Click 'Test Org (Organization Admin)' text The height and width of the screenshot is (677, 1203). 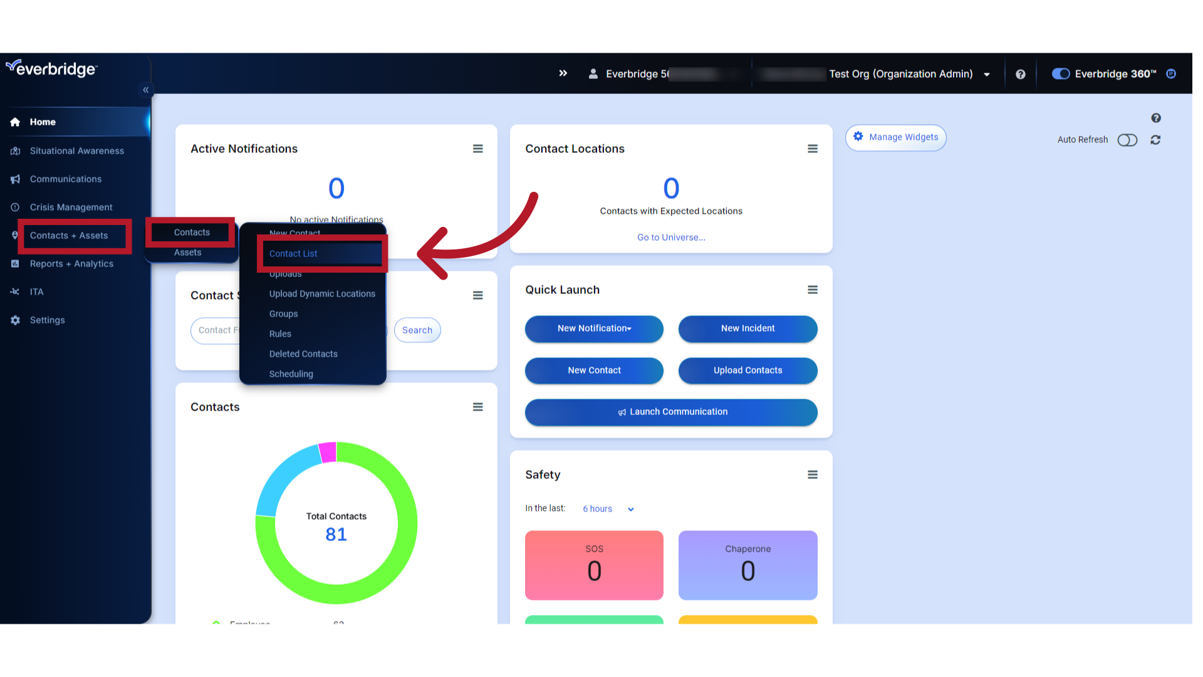point(900,74)
